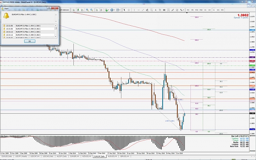The image size is (256, 160).
Task: Switch to W1 timeframe
Action: 218,10
